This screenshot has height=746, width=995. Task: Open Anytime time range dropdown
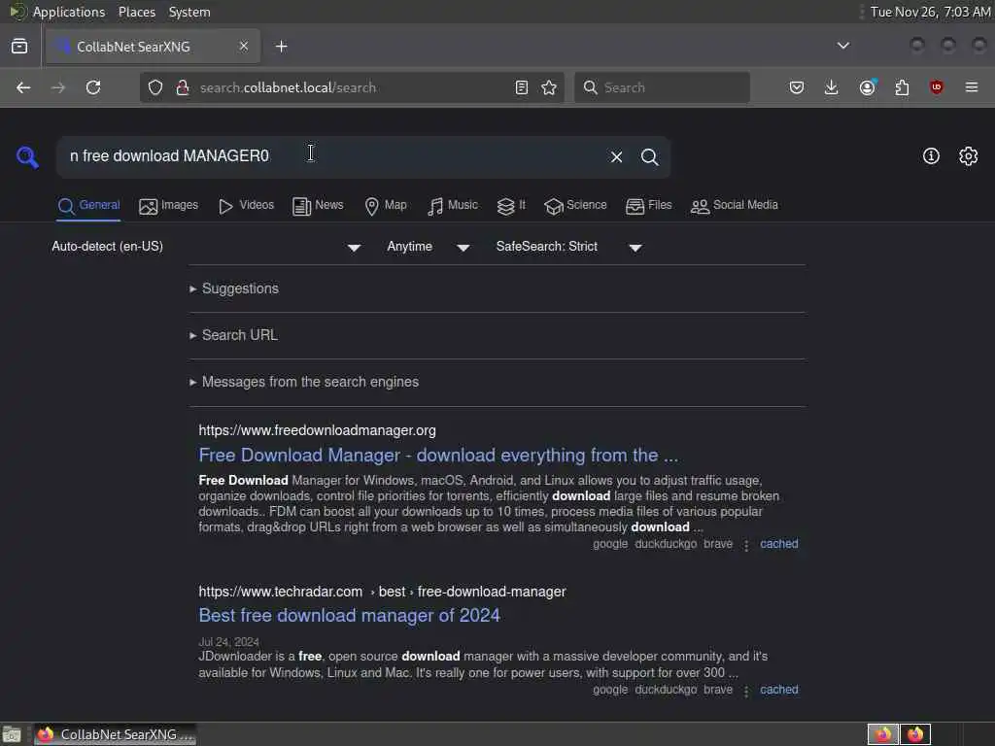(x=429, y=247)
